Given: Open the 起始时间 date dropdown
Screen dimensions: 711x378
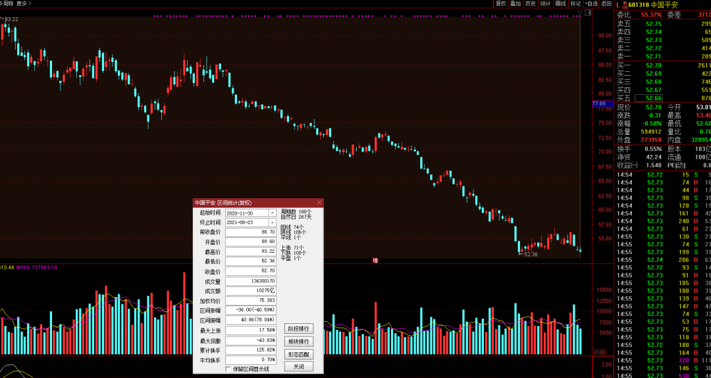Looking at the screenshot, I should 273,213.
